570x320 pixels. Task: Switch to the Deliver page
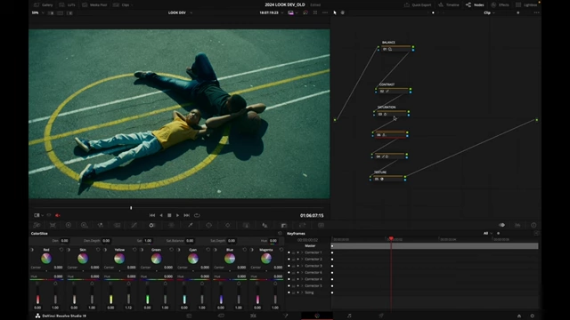click(x=381, y=316)
